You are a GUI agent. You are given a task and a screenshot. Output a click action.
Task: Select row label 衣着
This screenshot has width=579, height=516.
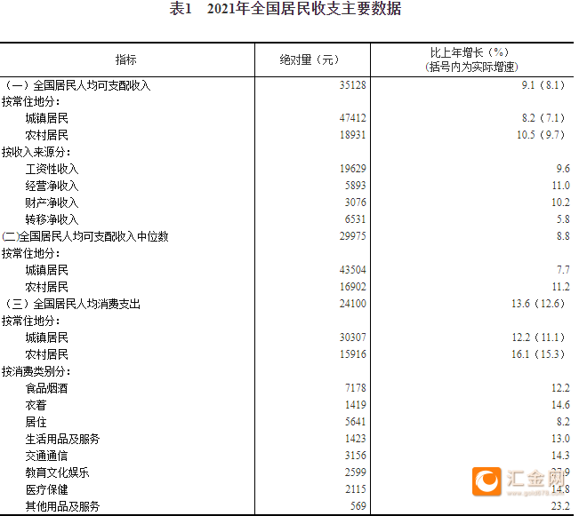click(36, 405)
